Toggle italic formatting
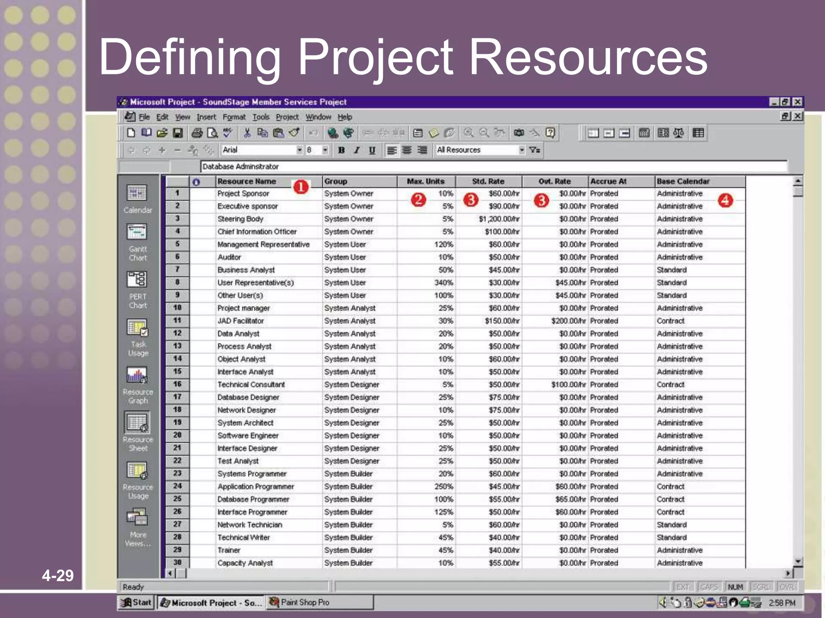The width and height of the screenshot is (825, 618). [x=357, y=150]
